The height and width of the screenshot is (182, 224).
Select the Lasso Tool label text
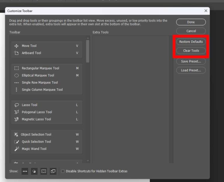[29, 105]
